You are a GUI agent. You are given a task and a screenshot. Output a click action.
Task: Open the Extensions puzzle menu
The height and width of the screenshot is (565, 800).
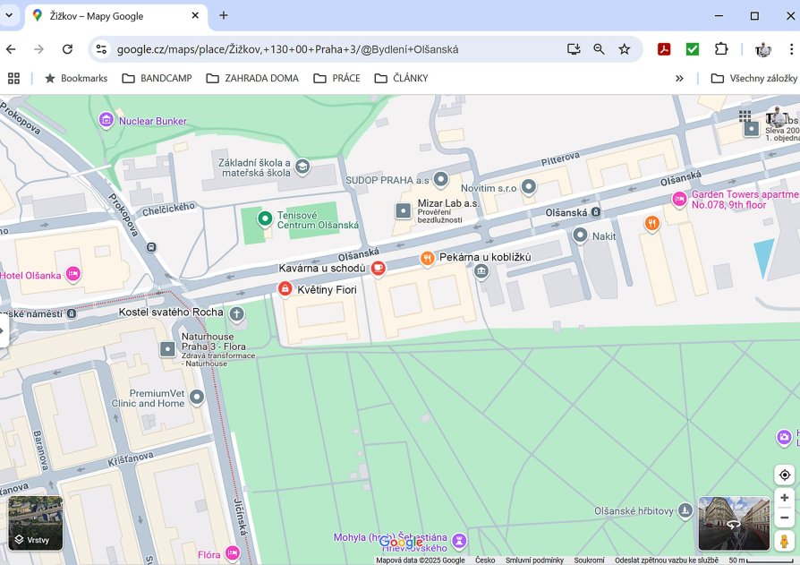[x=721, y=49]
